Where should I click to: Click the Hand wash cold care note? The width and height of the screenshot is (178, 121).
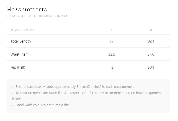point(43,105)
